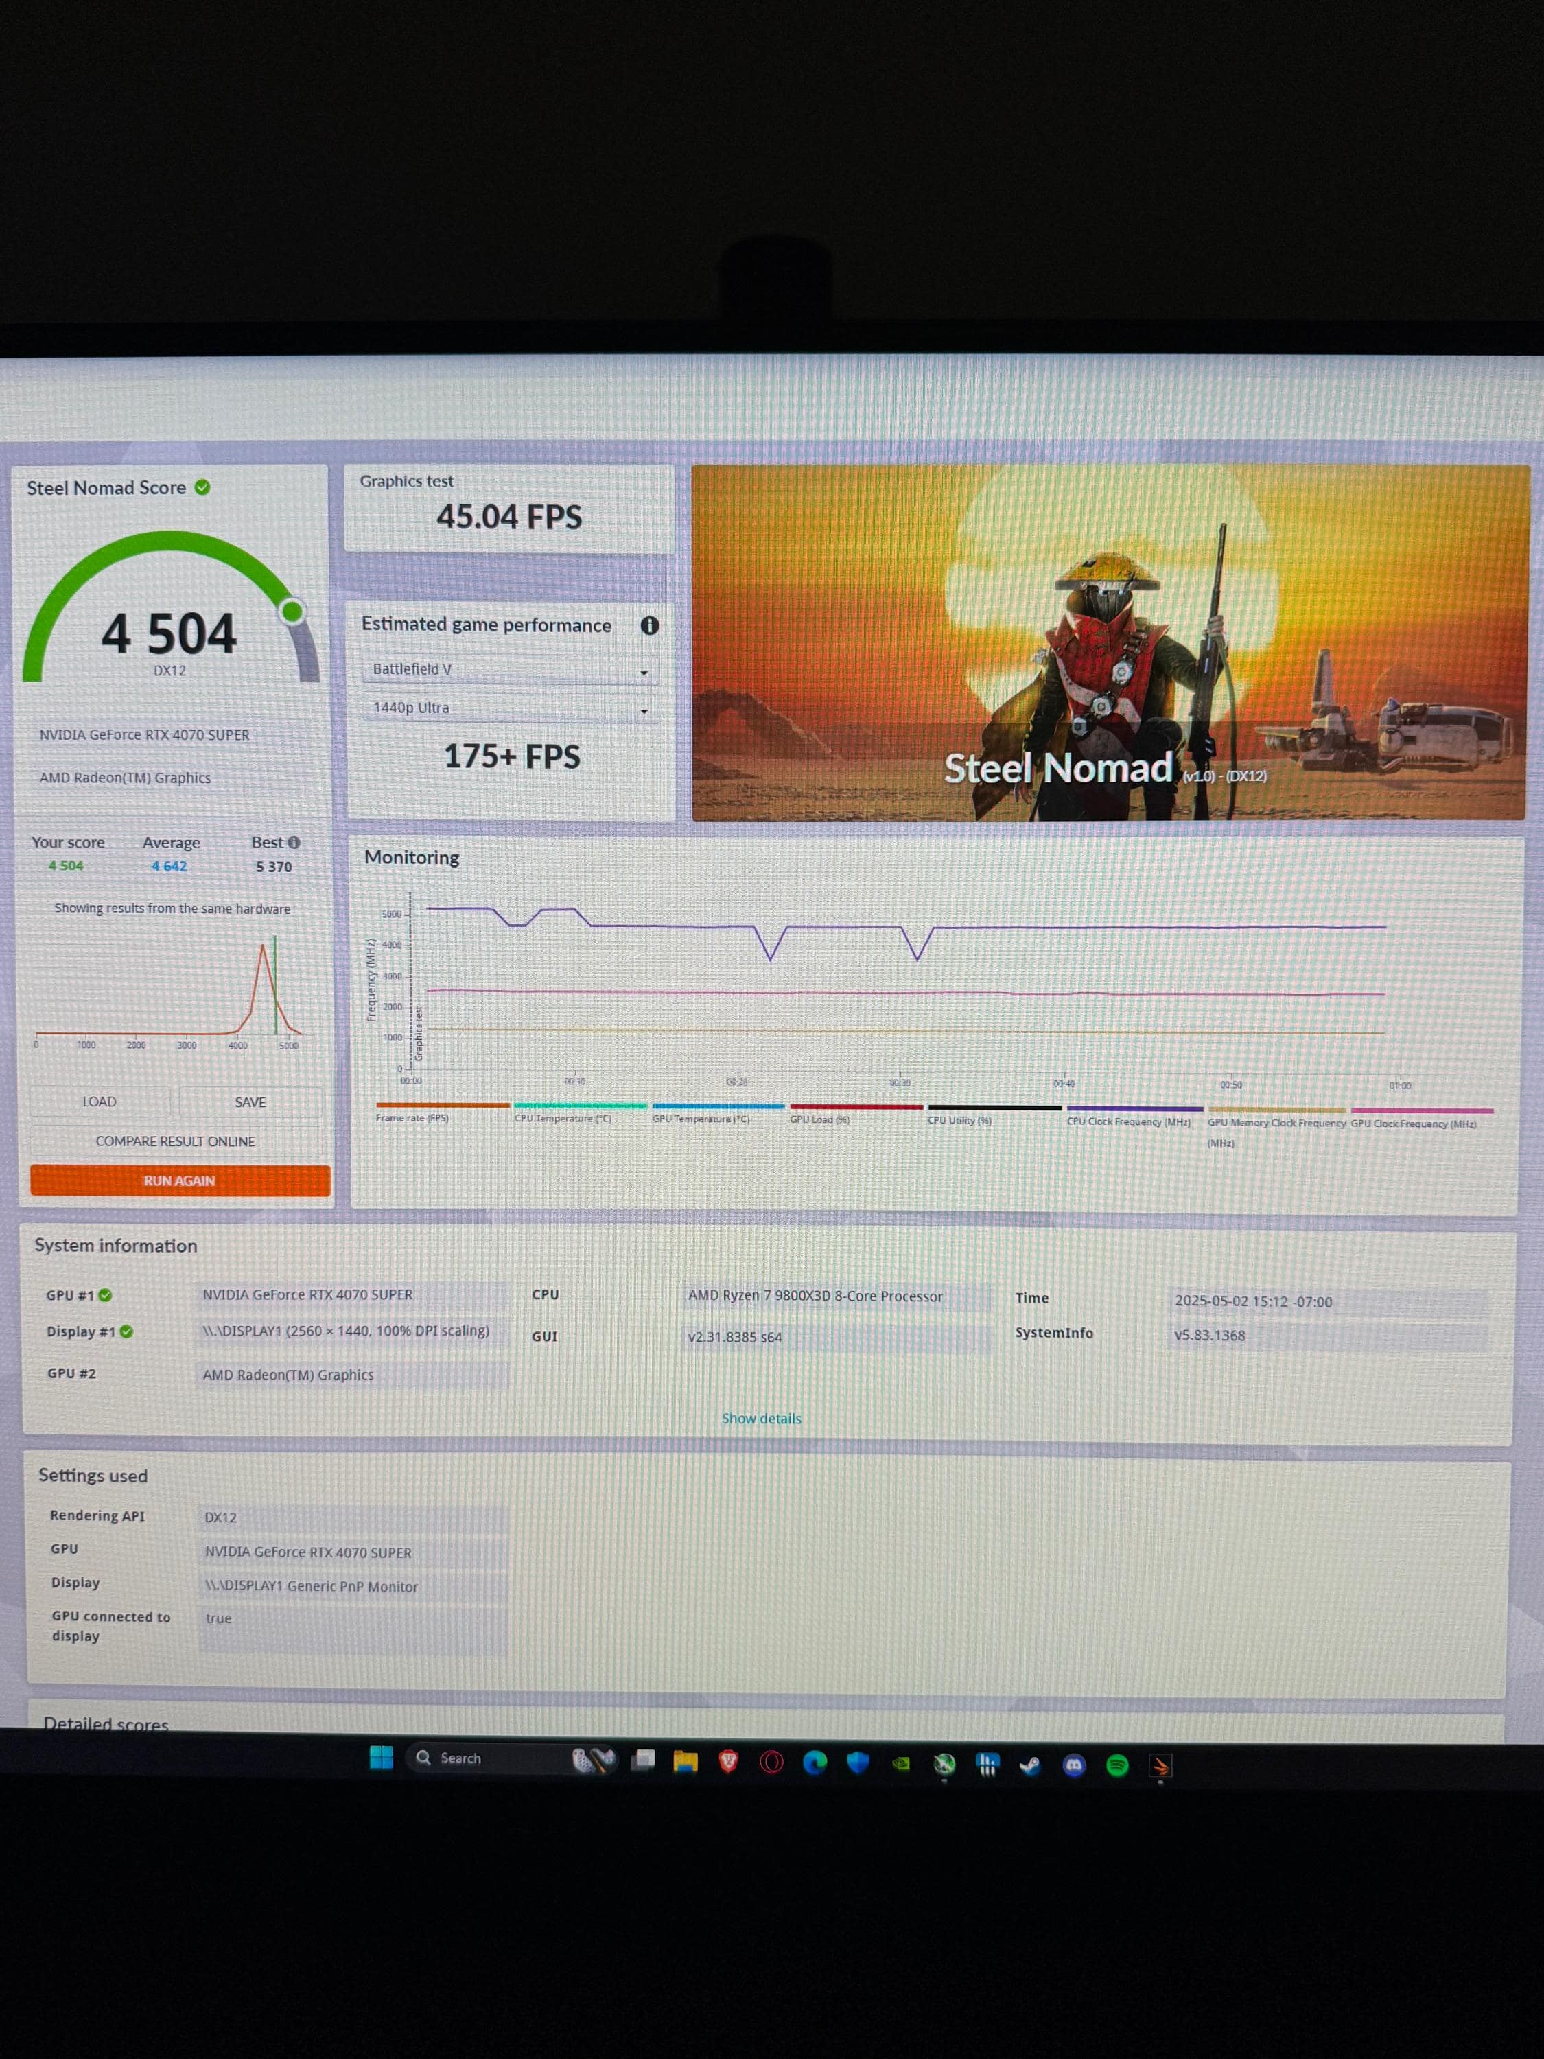The height and width of the screenshot is (2059, 1544).
Task: Click the green check next to GPU #1
Action: click(105, 1295)
